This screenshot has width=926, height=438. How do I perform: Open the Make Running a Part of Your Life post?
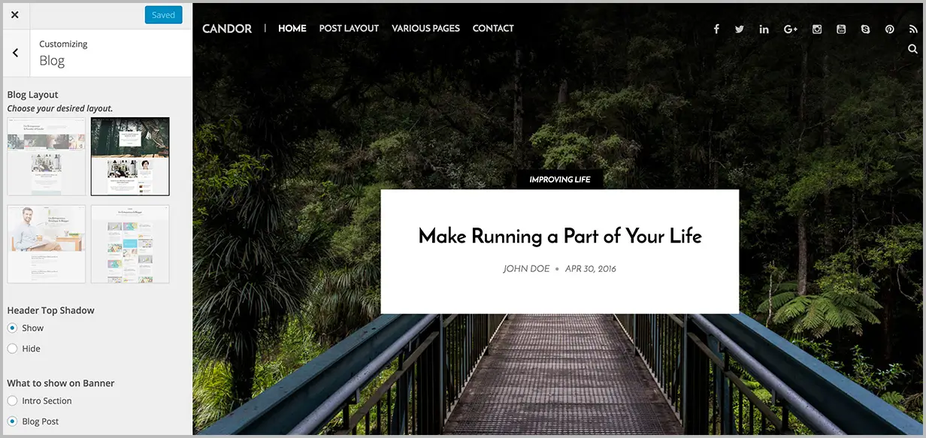(x=560, y=236)
